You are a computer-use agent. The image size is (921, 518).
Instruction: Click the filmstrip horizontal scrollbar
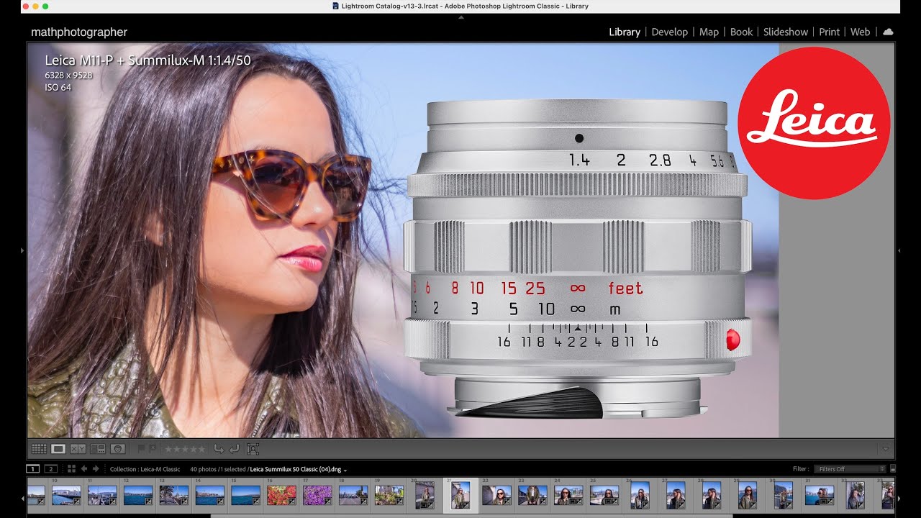(x=471, y=515)
